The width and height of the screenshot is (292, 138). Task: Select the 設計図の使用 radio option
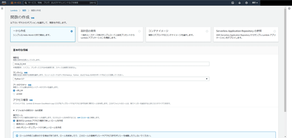(139, 31)
